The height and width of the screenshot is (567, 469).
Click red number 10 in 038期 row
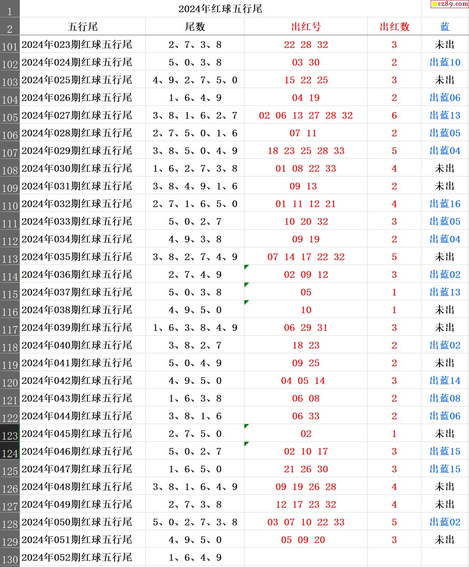pyautogui.click(x=306, y=310)
